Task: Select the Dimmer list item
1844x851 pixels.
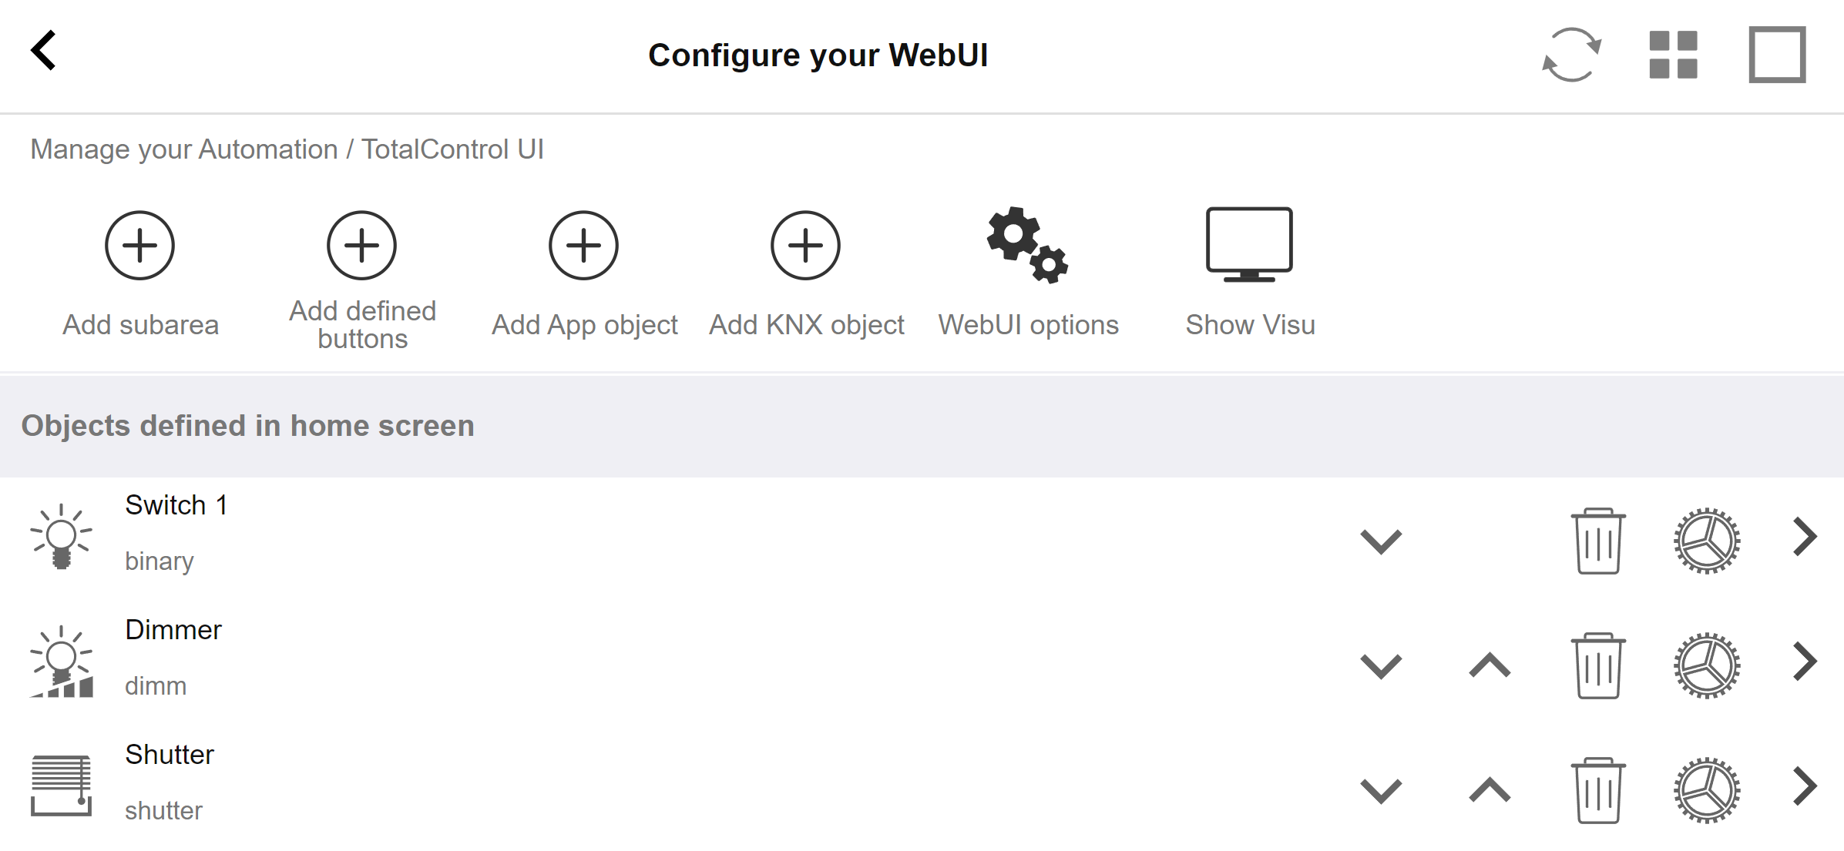Action: (922, 661)
